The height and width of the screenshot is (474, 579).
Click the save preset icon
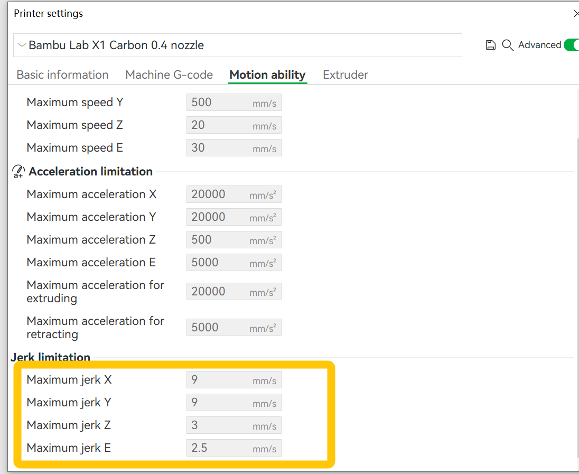coord(490,45)
